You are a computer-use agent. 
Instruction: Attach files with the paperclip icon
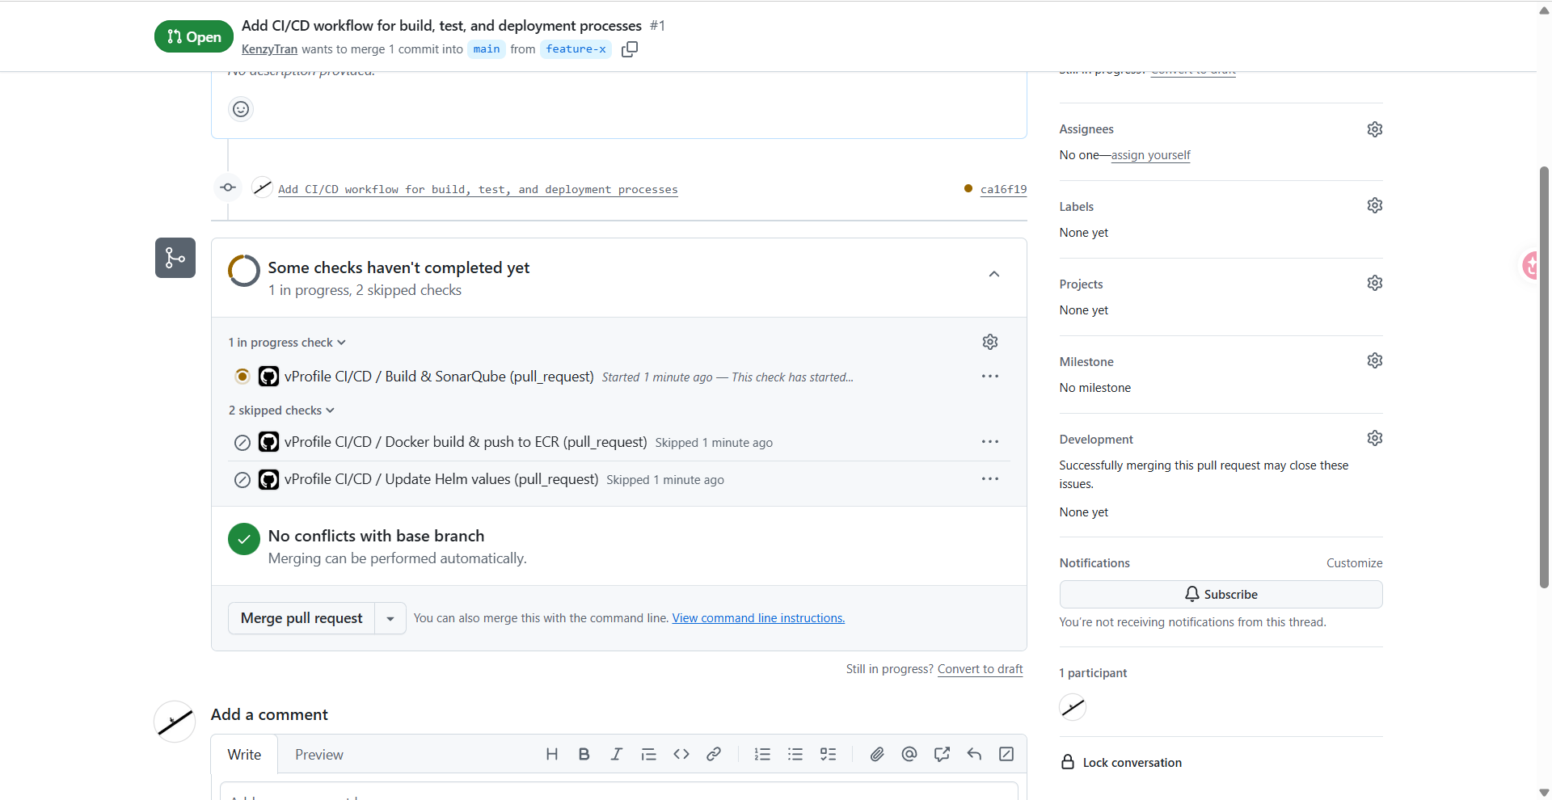pos(877,754)
